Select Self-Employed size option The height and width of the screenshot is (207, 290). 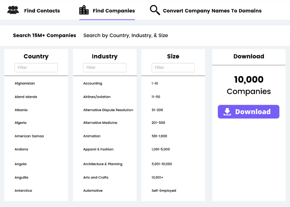164,190
